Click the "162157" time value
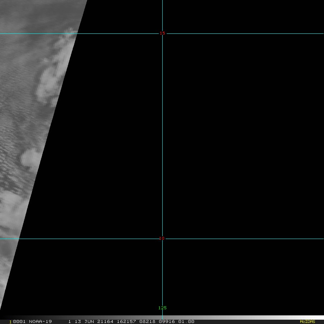 pos(126,321)
